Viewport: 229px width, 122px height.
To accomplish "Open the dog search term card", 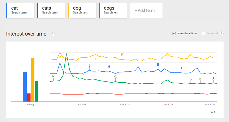I will coord(82,11).
